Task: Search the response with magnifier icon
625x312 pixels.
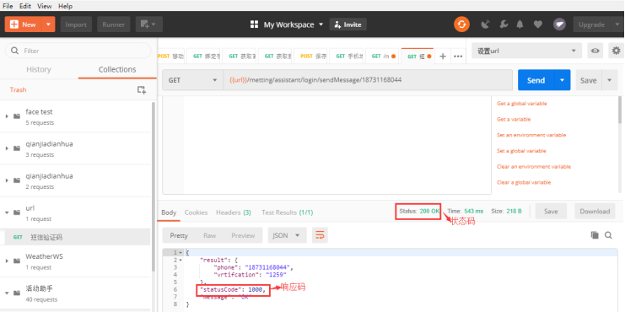Action: tap(608, 235)
